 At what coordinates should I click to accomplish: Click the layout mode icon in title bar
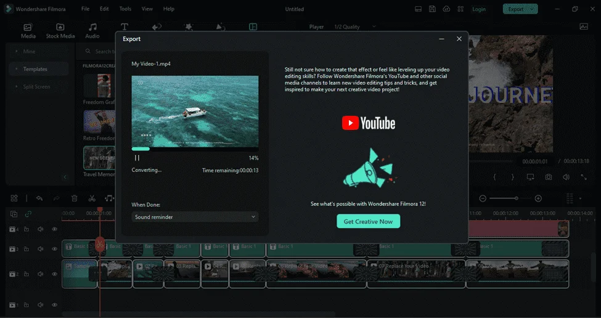[419, 9]
